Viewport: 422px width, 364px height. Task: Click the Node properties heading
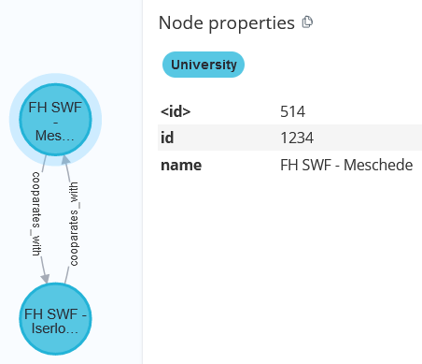(227, 22)
